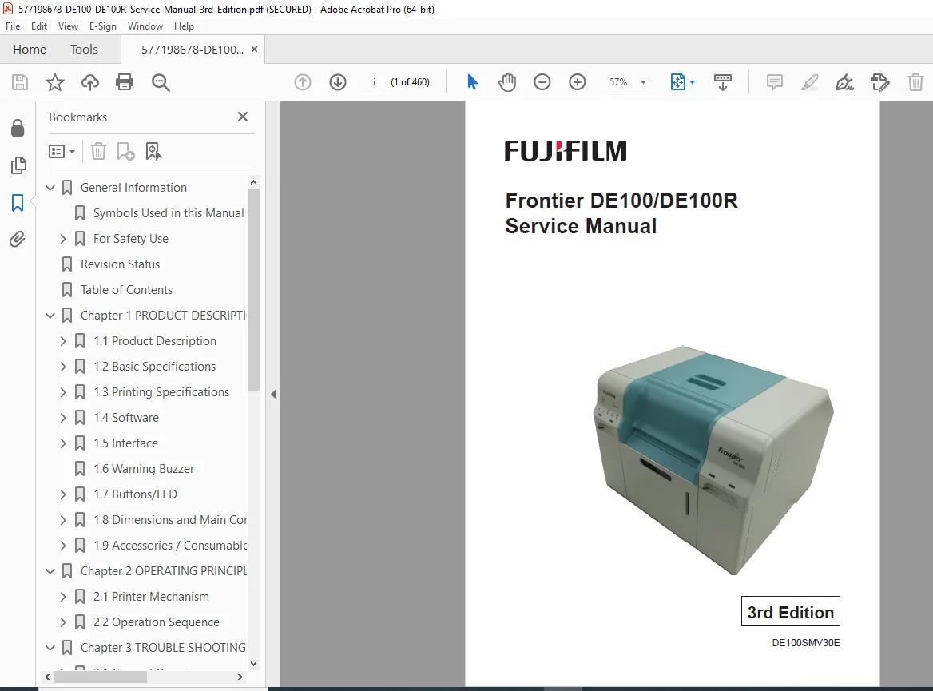The height and width of the screenshot is (691, 933).
Task: Jump to Symbols Used in this Manual
Action: click(169, 213)
